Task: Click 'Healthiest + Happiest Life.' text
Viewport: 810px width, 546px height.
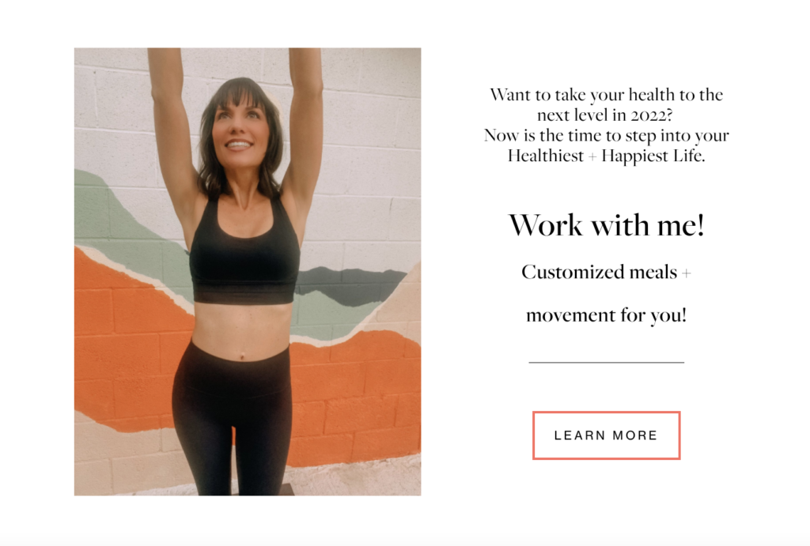Action: coord(607,156)
